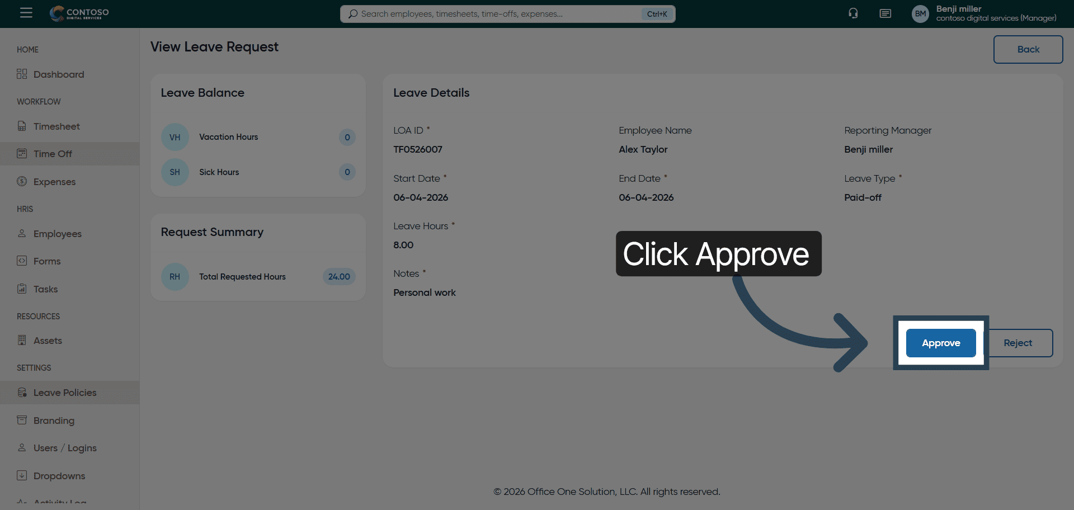1074x510 pixels.
Task: Click the headset support icon
Action: (853, 13)
